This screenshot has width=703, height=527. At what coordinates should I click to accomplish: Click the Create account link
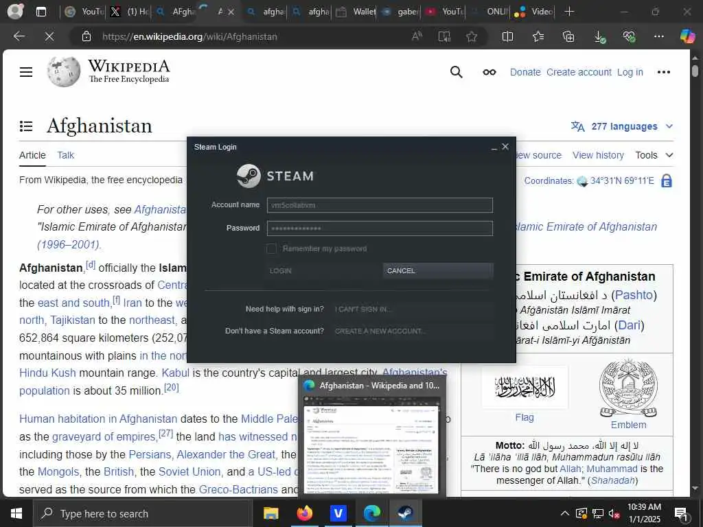(579, 72)
